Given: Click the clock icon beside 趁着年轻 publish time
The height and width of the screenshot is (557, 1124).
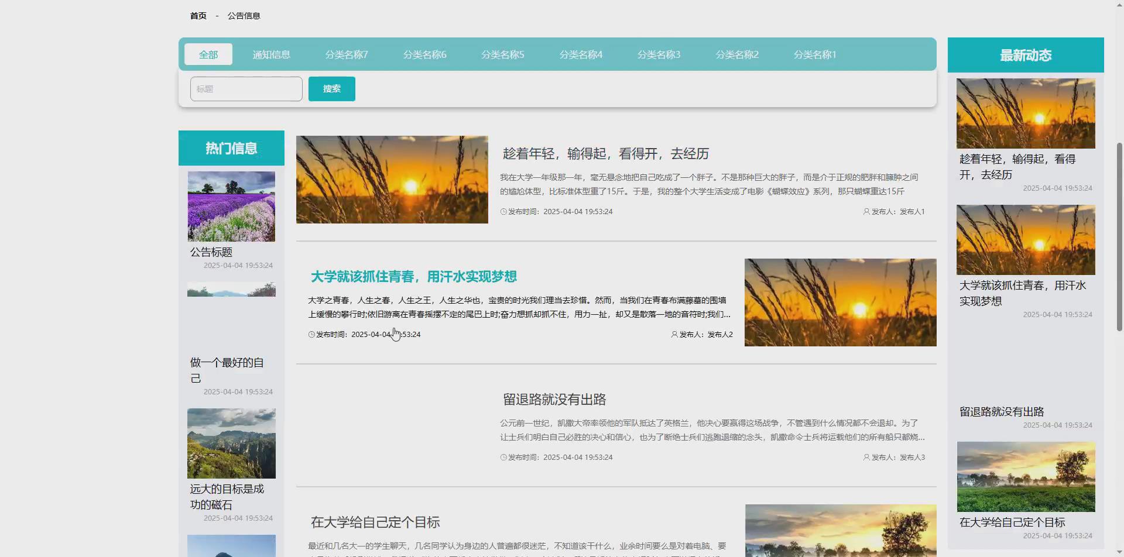Looking at the screenshot, I should point(503,211).
